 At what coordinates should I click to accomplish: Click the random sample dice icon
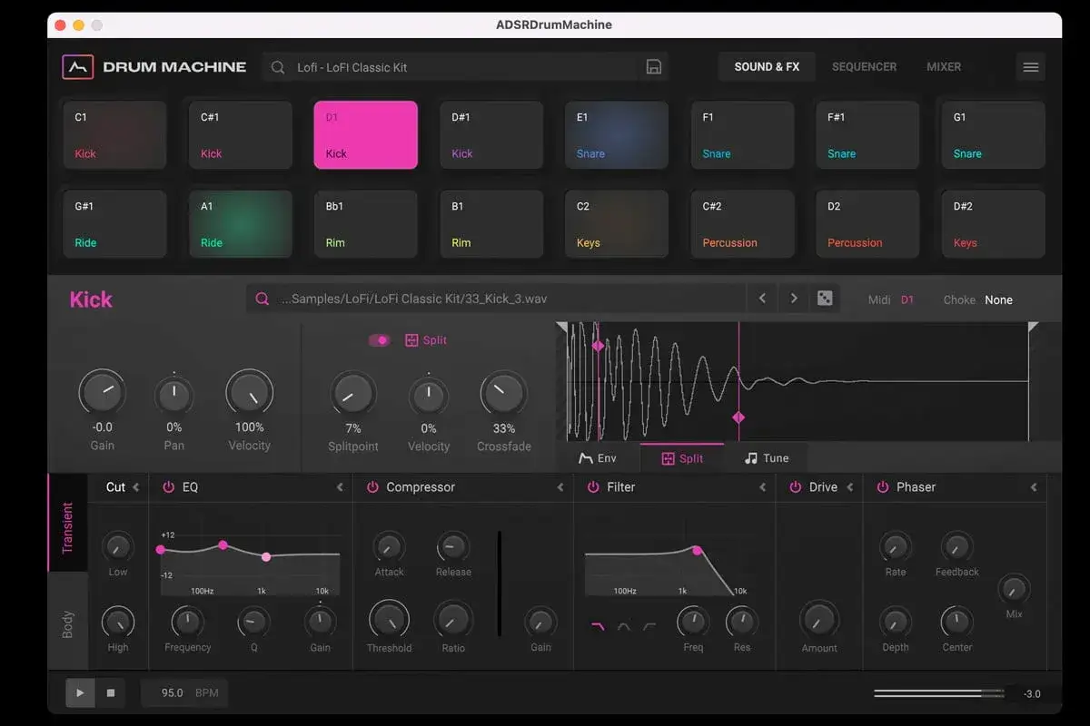tap(825, 299)
